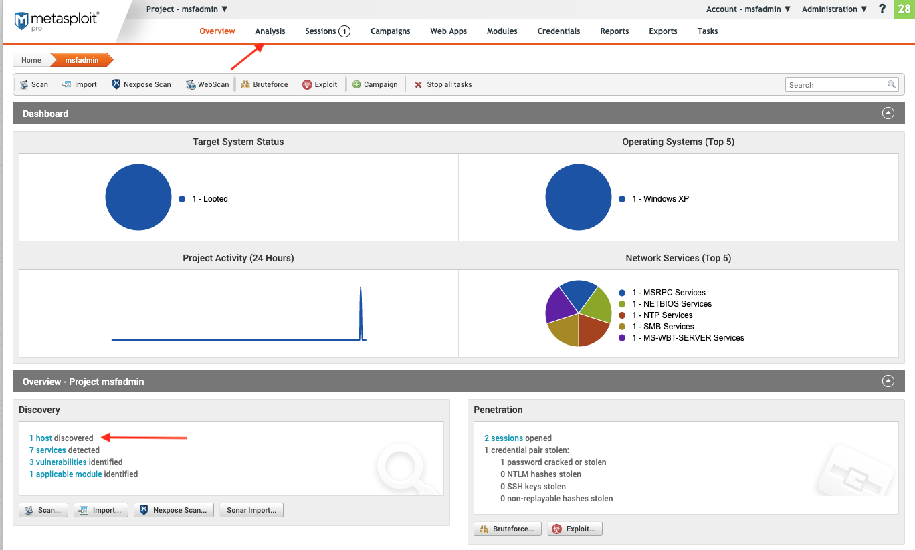Open the Project - msfadmin dropdown
The height and width of the screenshot is (550, 915).
tap(187, 9)
